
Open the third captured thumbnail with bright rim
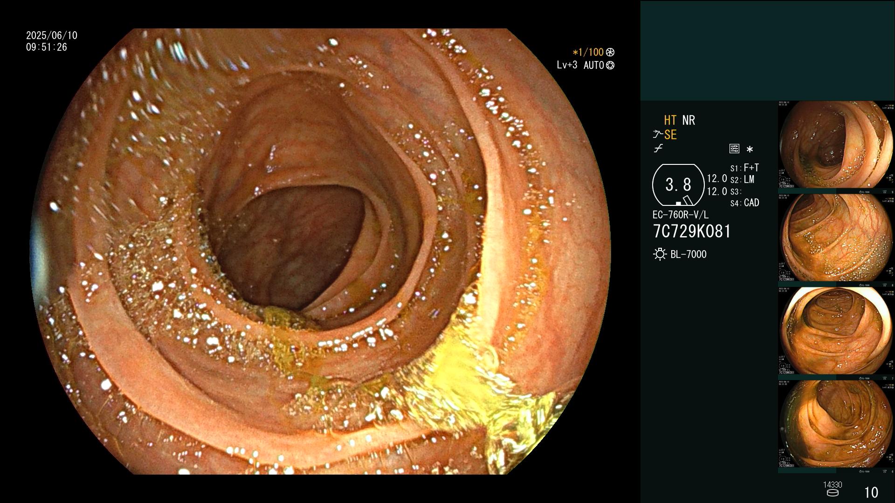click(x=835, y=331)
